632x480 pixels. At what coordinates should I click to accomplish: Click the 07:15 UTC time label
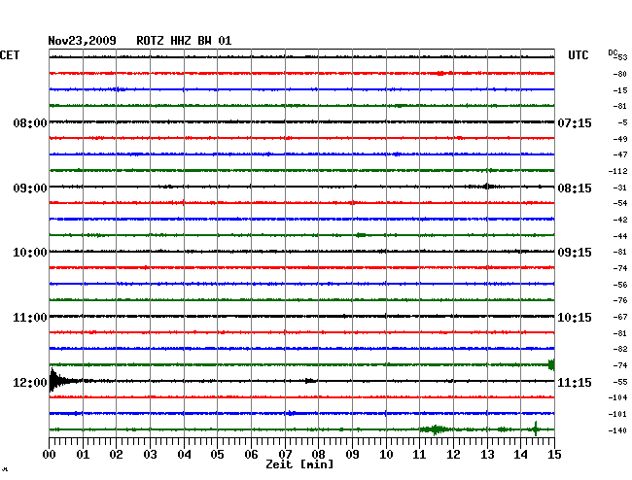tap(575, 122)
